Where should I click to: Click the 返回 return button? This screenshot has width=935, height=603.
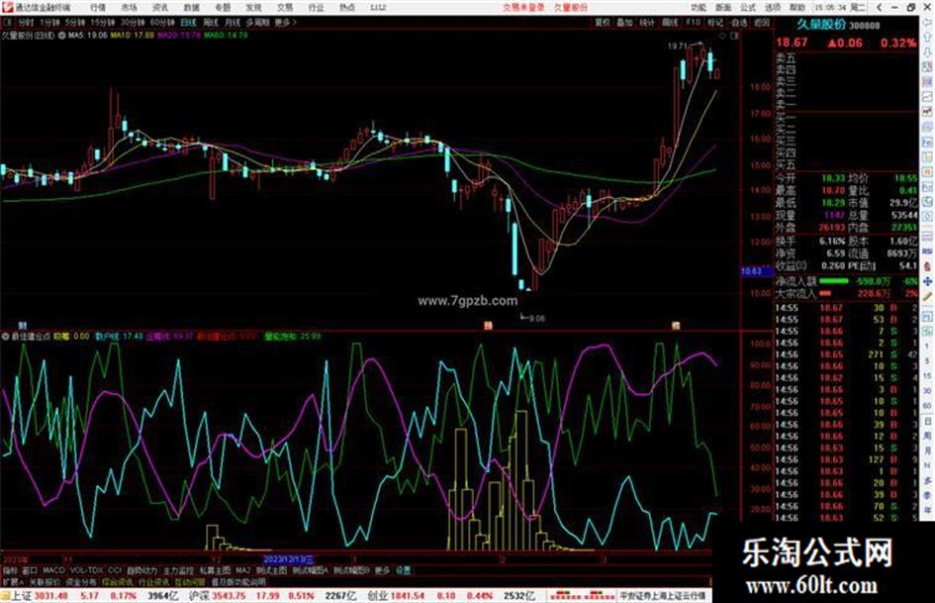pos(762,22)
